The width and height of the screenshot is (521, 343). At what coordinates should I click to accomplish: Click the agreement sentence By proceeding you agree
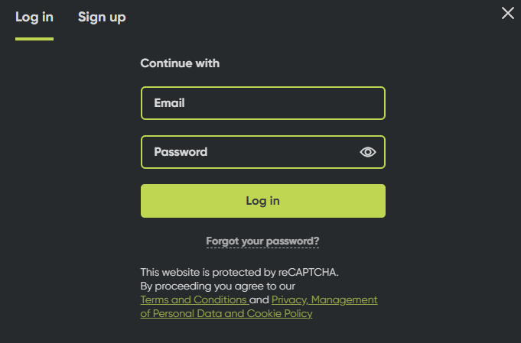pyautogui.click(x=217, y=286)
